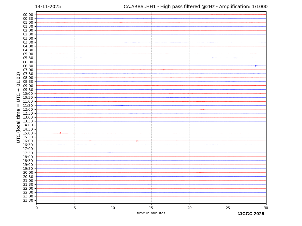Click the 07:00 trace event near 16.5 minutes
Viewport: 302px width, 226px height.
[164, 70]
